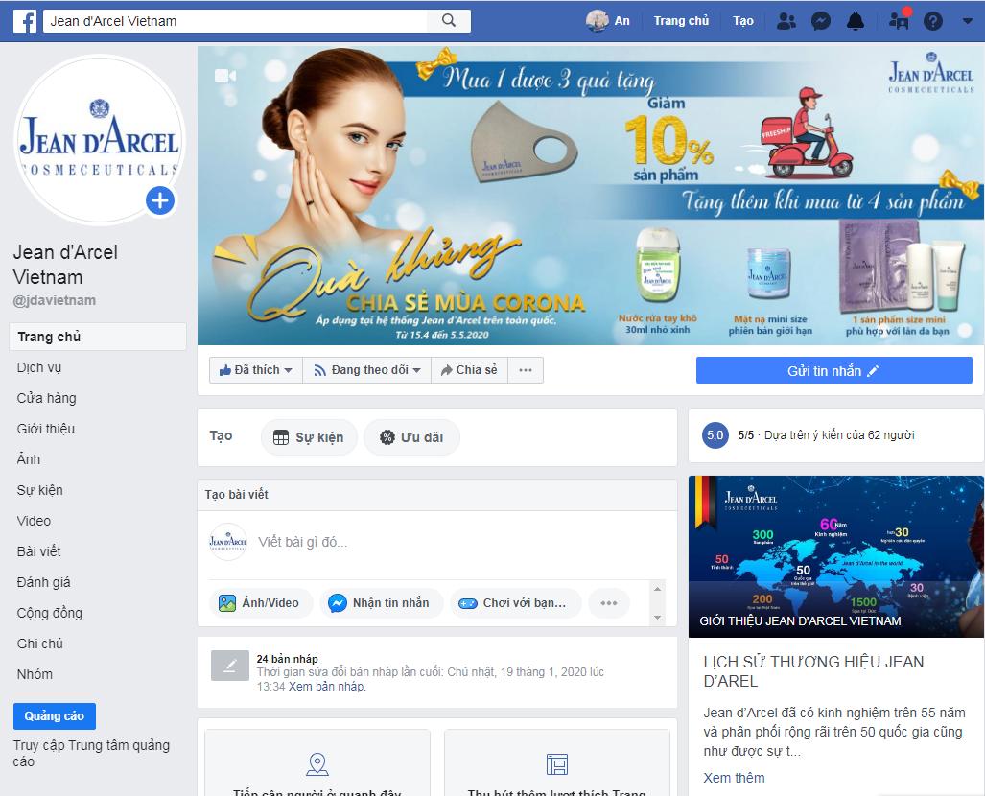This screenshot has width=985, height=796.
Task: Click the Facebook logo icon
Action: (25, 20)
